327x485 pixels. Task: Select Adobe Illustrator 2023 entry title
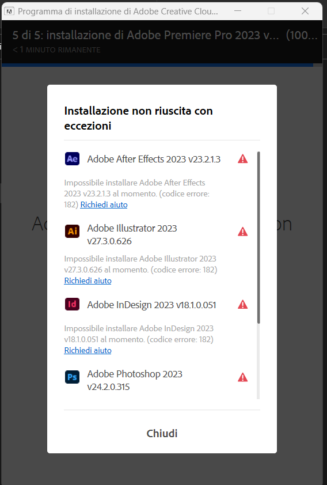coord(132,234)
